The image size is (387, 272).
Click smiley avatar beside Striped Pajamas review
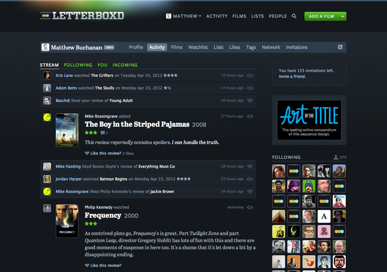[47, 117]
